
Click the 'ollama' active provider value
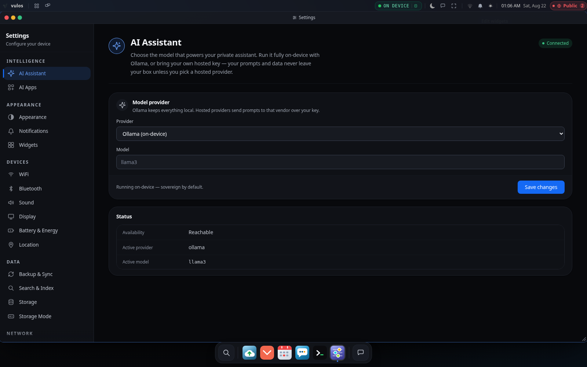[x=197, y=247]
